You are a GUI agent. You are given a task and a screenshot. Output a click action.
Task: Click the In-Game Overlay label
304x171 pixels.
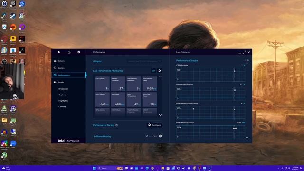[x=102, y=136]
